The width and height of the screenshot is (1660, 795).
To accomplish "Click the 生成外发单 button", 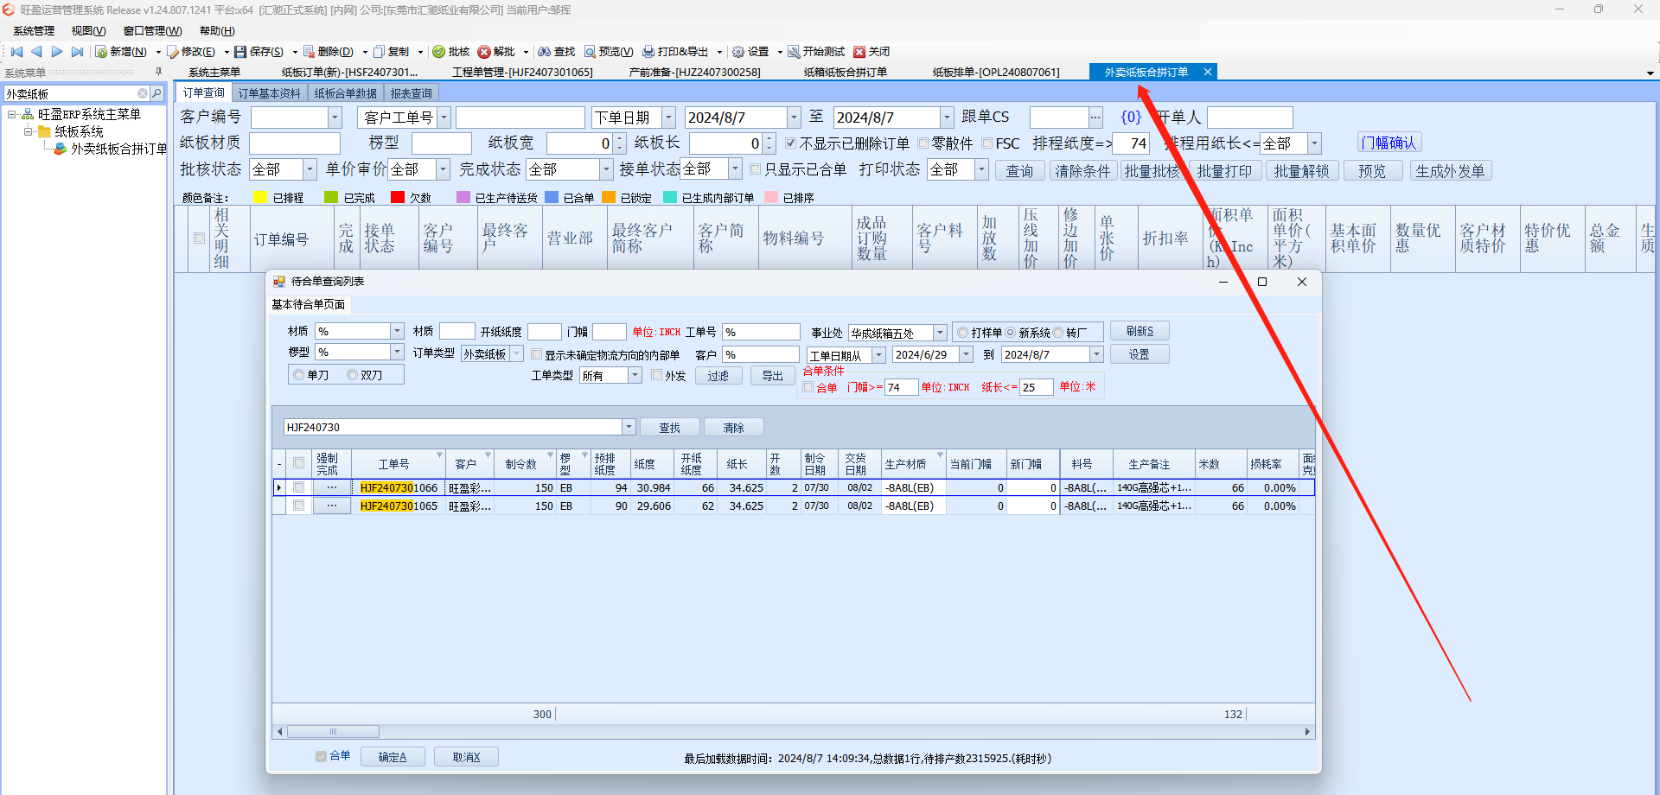I will click(1450, 171).
